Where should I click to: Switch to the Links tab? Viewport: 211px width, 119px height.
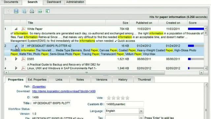point(59,80)
